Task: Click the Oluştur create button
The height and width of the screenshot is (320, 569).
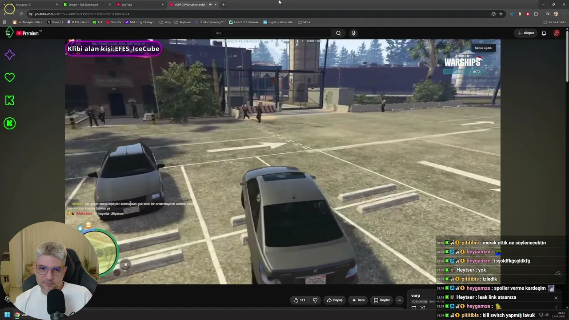Action: (x=525, y=33)
